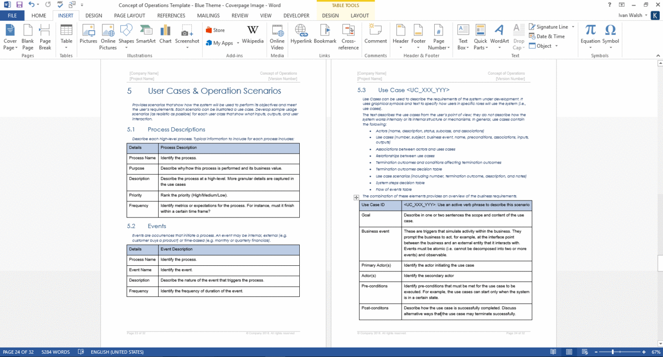Open the MAILINGS ribbon tab
Screen dimensions: 663x357
coord(208,15)
